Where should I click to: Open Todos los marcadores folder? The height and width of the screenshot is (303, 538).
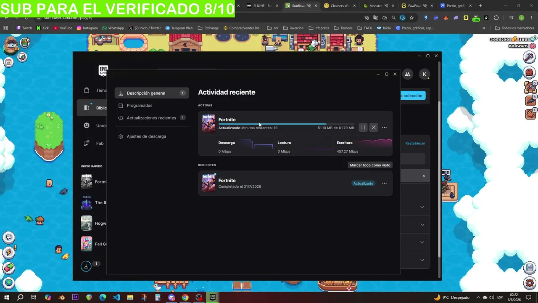coord(514,28)
